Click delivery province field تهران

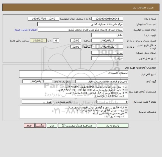(107, 53)
